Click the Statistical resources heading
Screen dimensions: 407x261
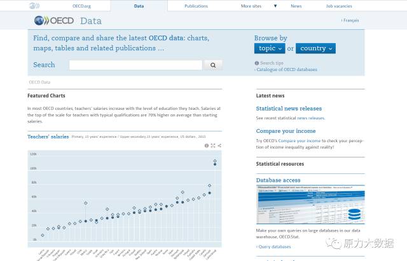280,164
